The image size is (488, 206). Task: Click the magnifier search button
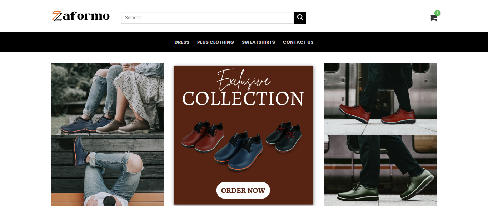tap(300, 17)
